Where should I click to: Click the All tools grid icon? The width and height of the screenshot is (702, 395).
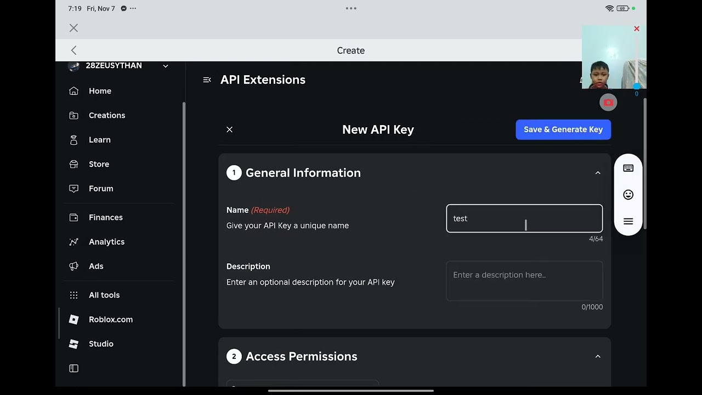tap(74, 295)
